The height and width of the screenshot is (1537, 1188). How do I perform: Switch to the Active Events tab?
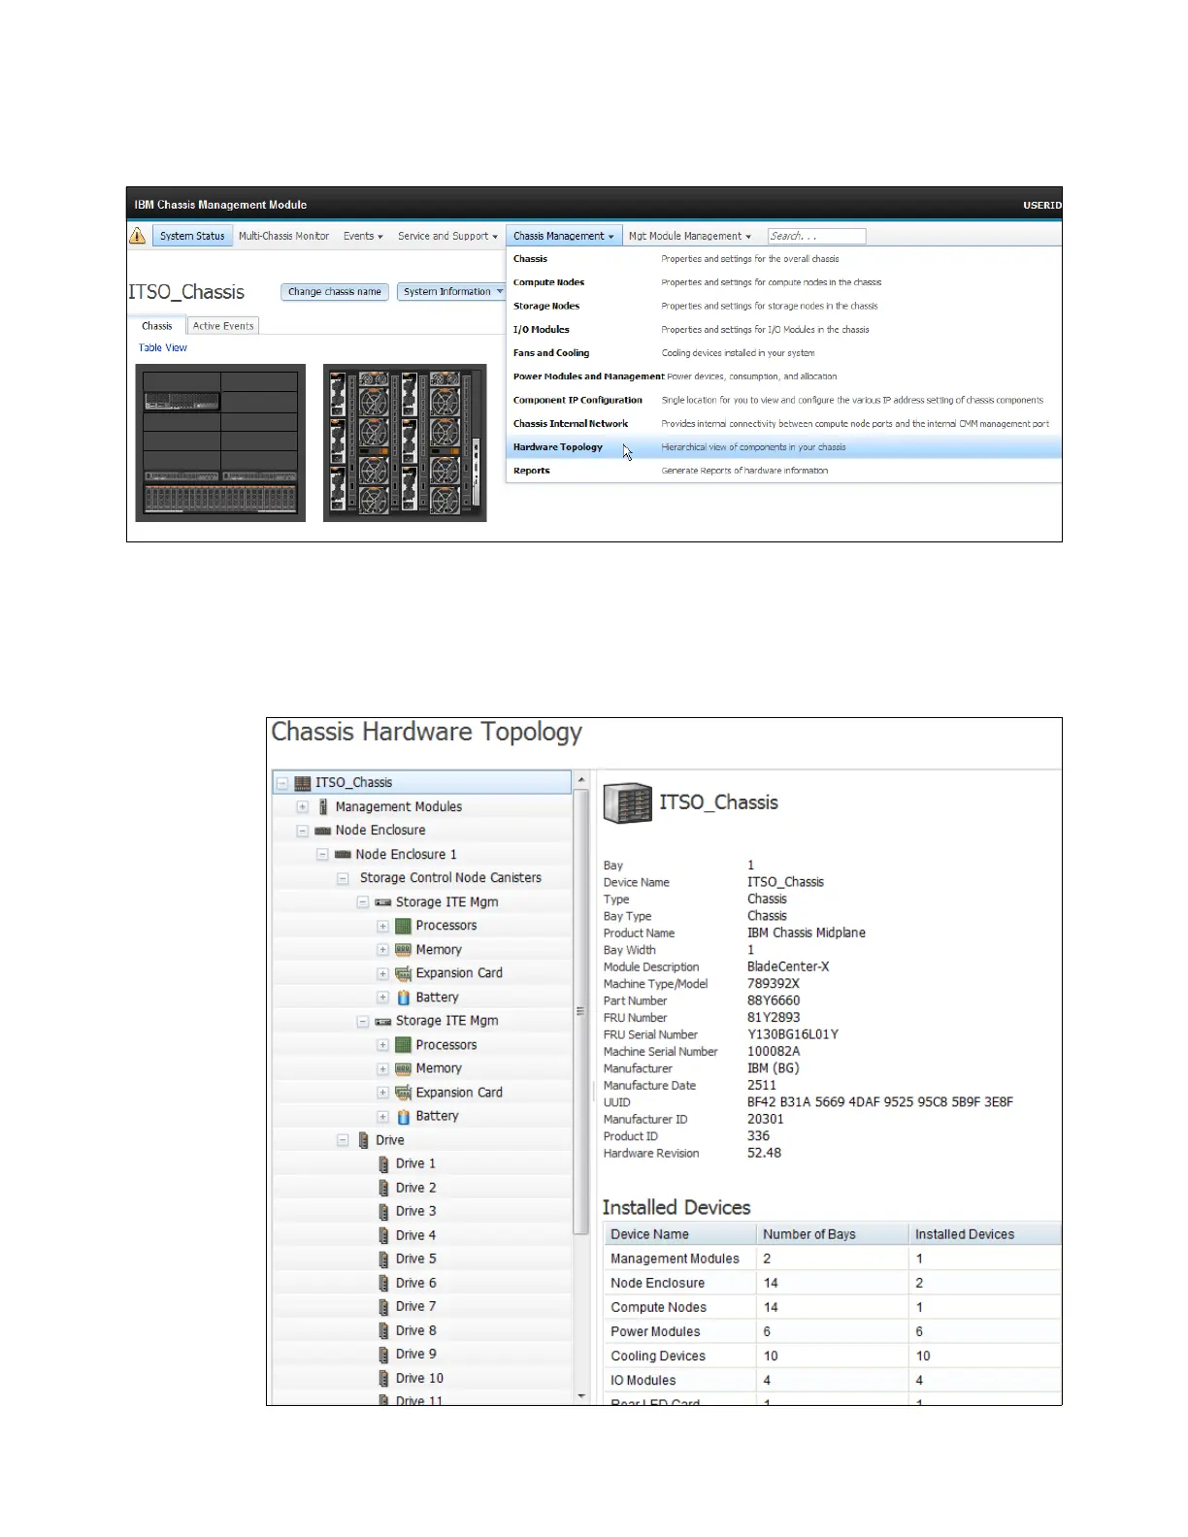pos(223,326)
